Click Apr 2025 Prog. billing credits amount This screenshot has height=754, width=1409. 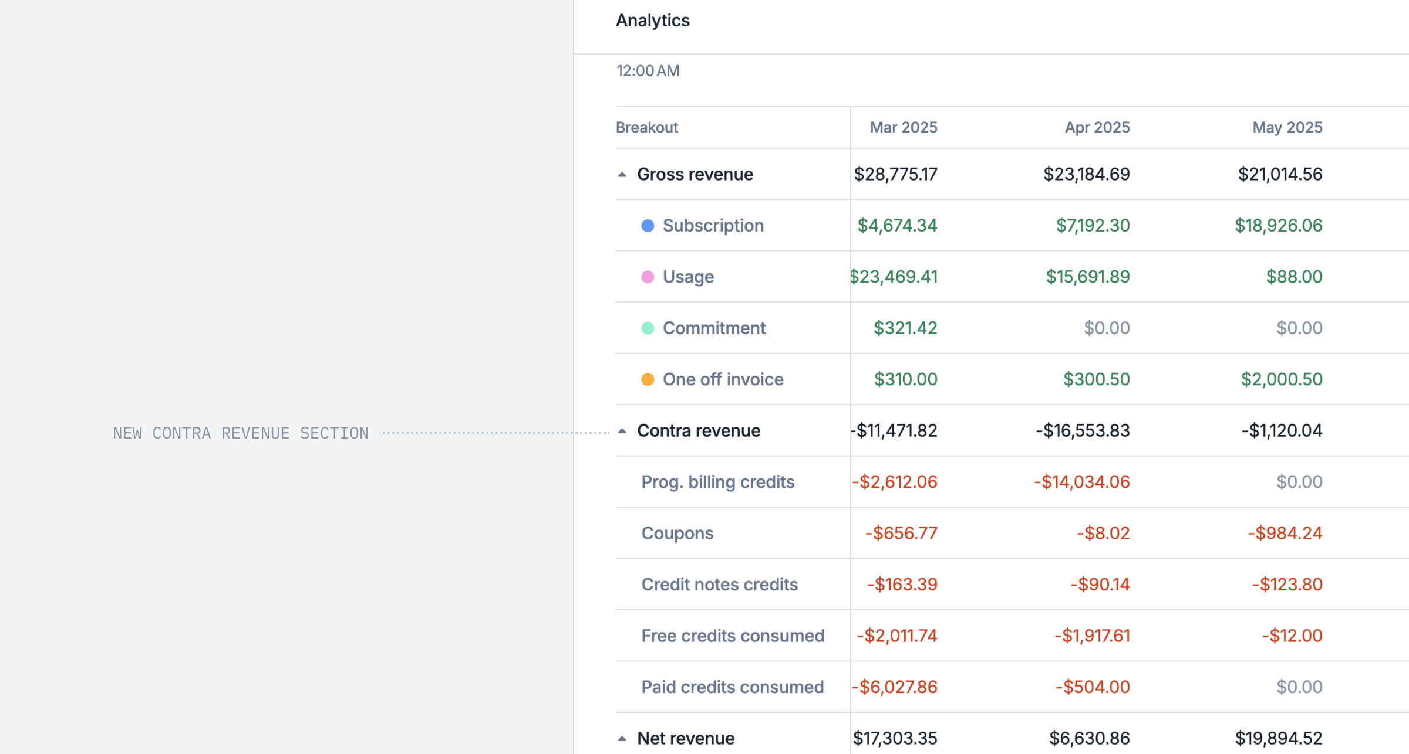coord(1081,482)
